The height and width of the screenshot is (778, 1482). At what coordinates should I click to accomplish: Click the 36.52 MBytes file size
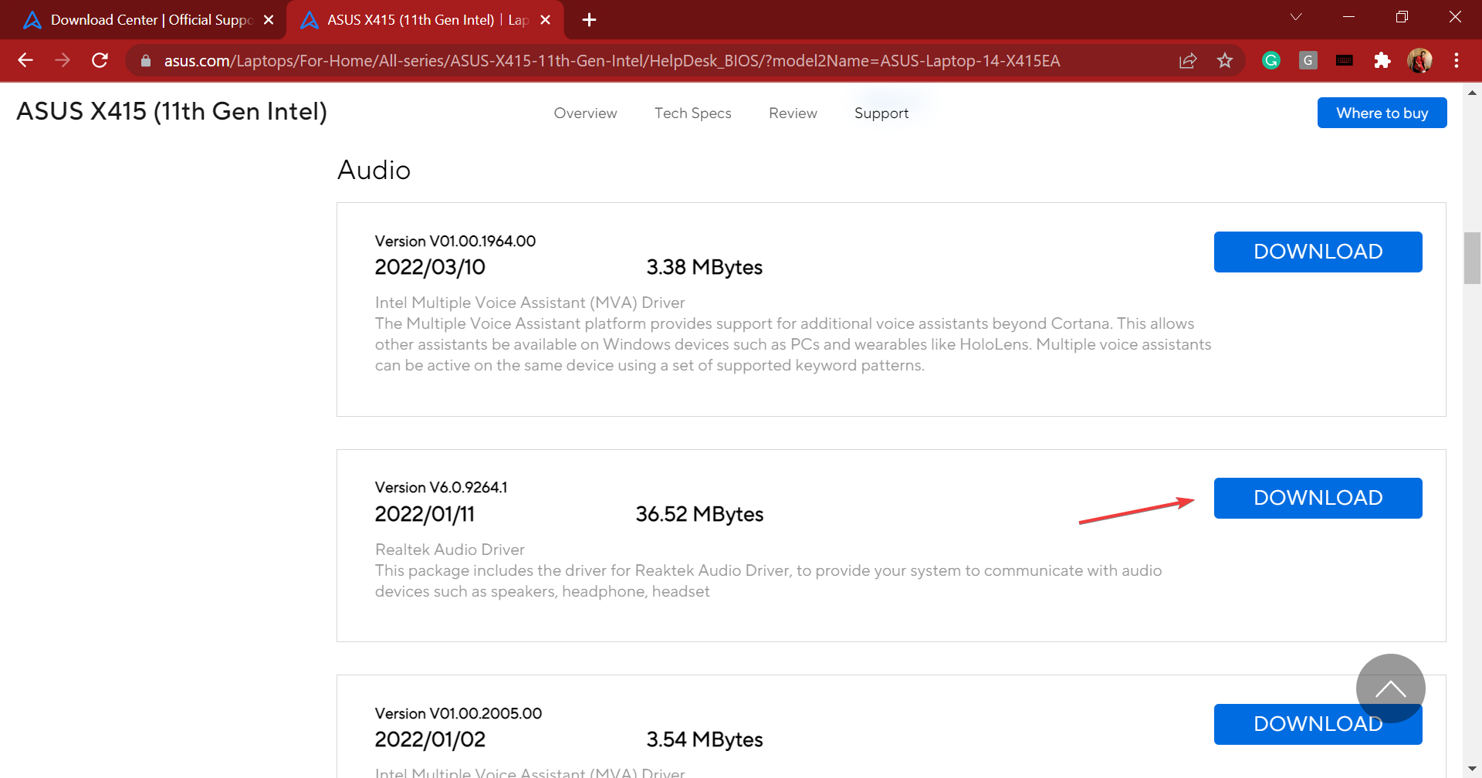tap(699, 514)
